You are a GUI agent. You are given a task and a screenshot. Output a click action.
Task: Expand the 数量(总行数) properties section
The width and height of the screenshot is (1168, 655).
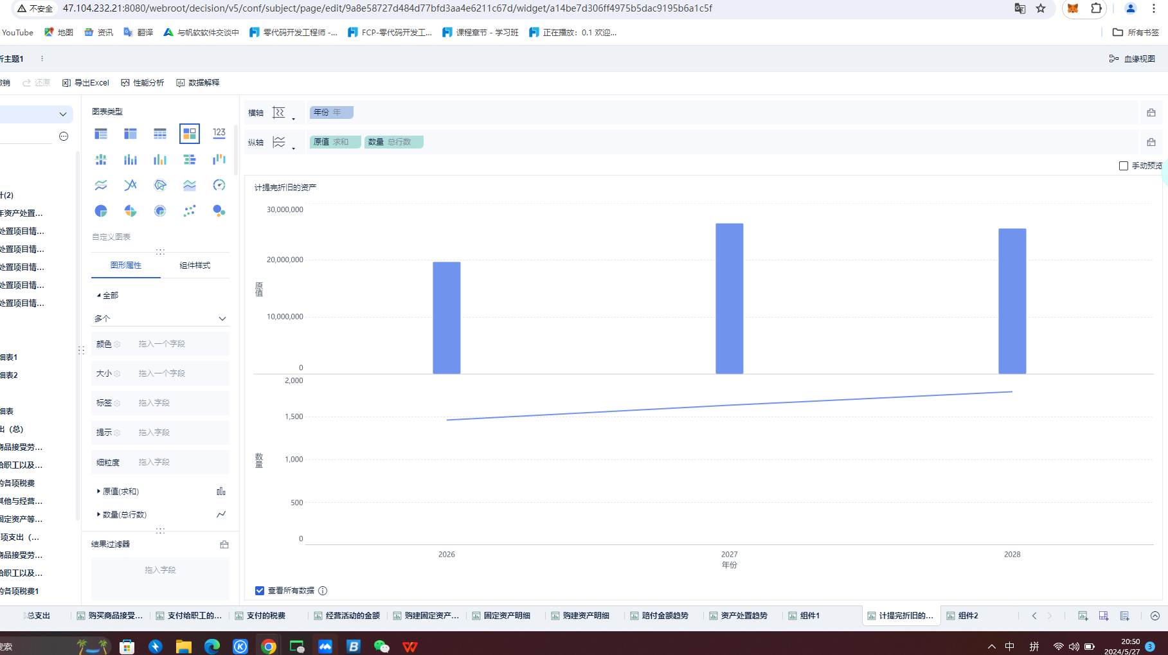(x=98, y=514)
